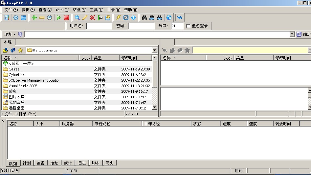Screen dimensions: 311x175
Task: Open 工具(T) menu
Action: click(x=97, y=10)
